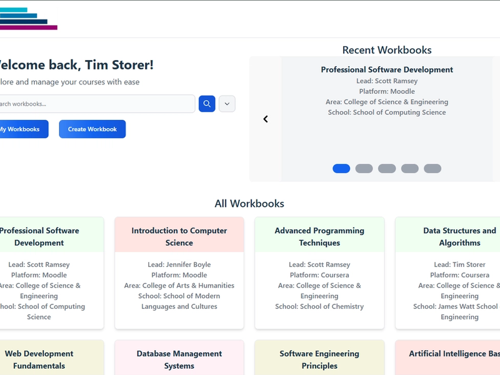The width and height of the screenshot is (500, 375).
Task: Open the search options chevron next to search button
Action: 227,103
